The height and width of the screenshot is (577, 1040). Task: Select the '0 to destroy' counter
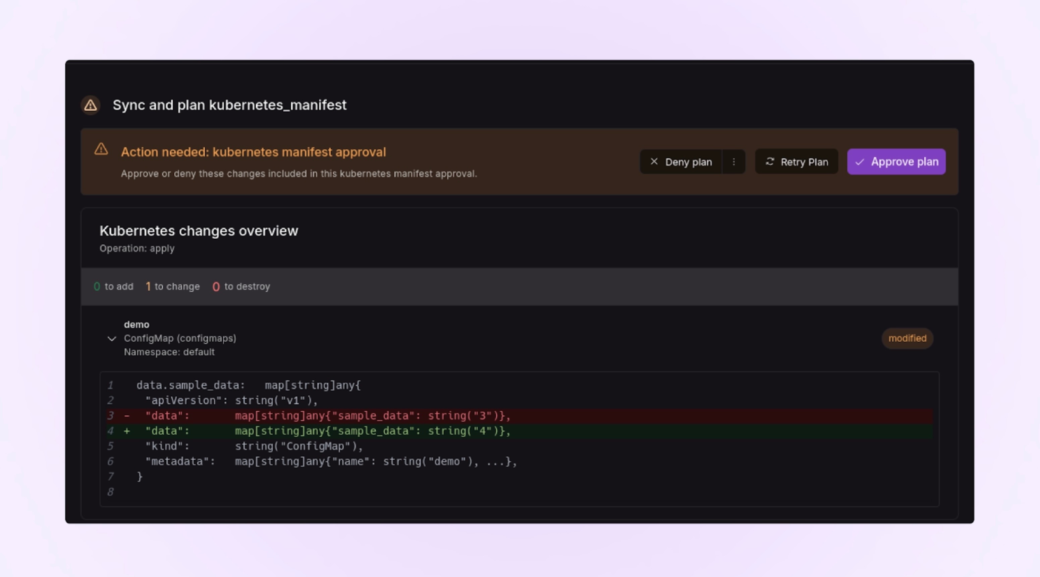241,286
